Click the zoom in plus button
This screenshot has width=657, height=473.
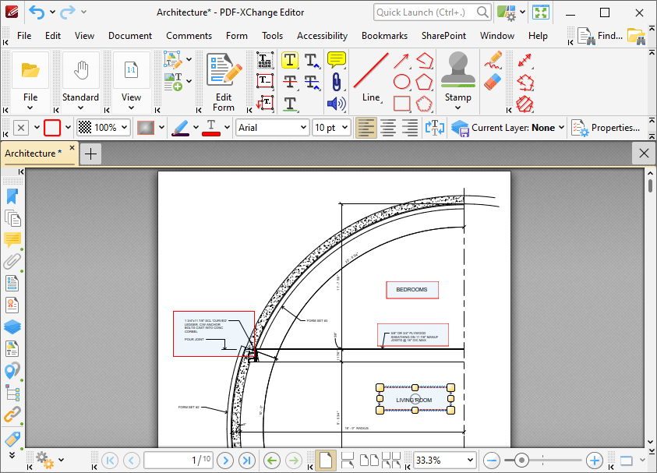[595, 461]
